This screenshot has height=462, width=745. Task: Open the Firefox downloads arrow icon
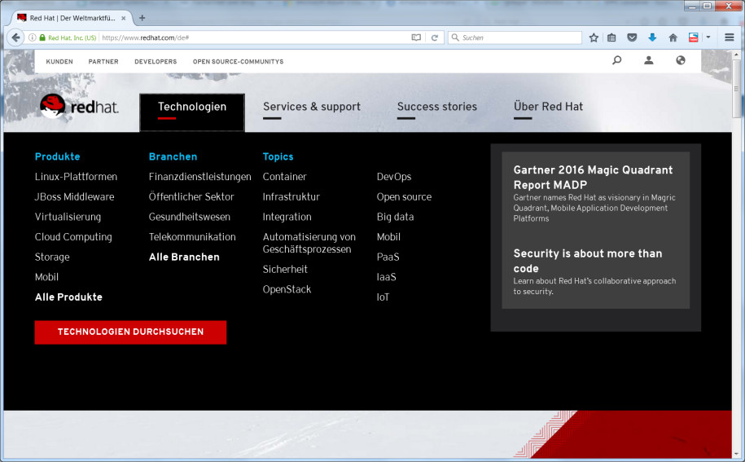652,37
